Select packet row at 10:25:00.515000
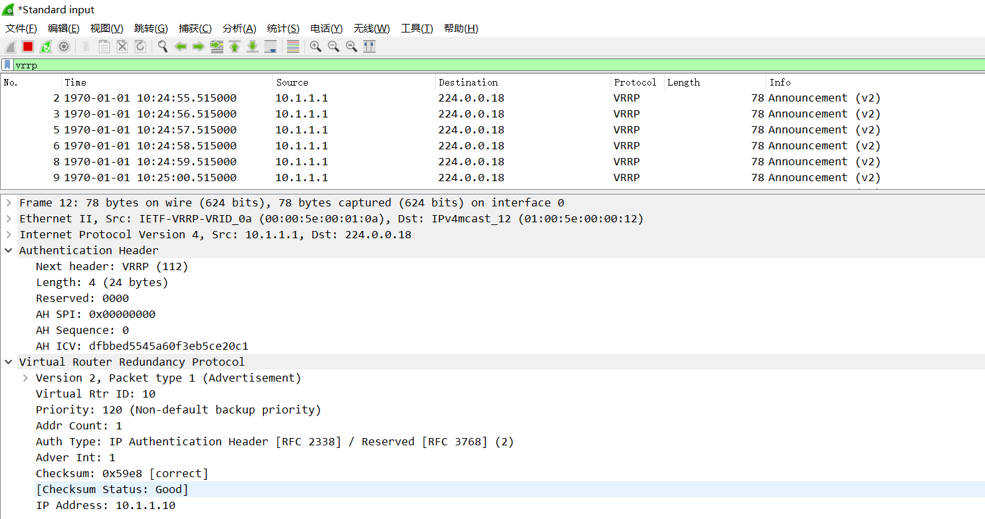 (492, 177)
